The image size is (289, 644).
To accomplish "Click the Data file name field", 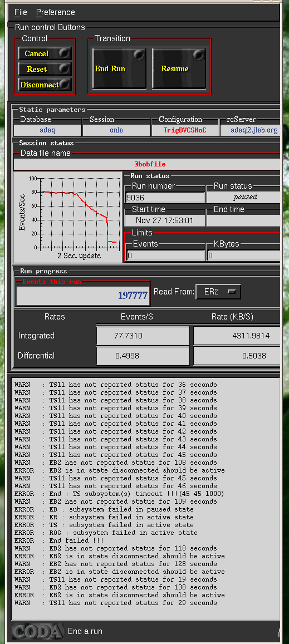I will point(147,164).
